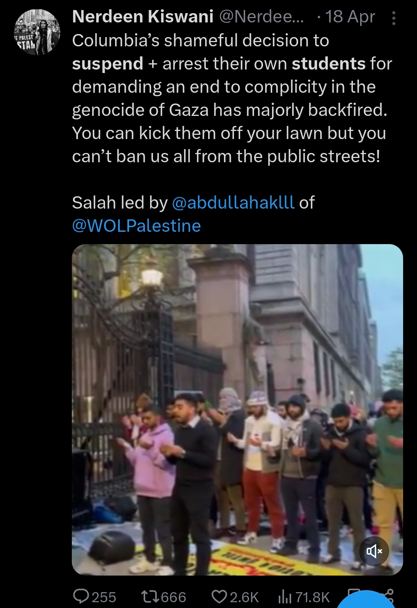Unmute the video using the speaker icon

click(374, 551)
